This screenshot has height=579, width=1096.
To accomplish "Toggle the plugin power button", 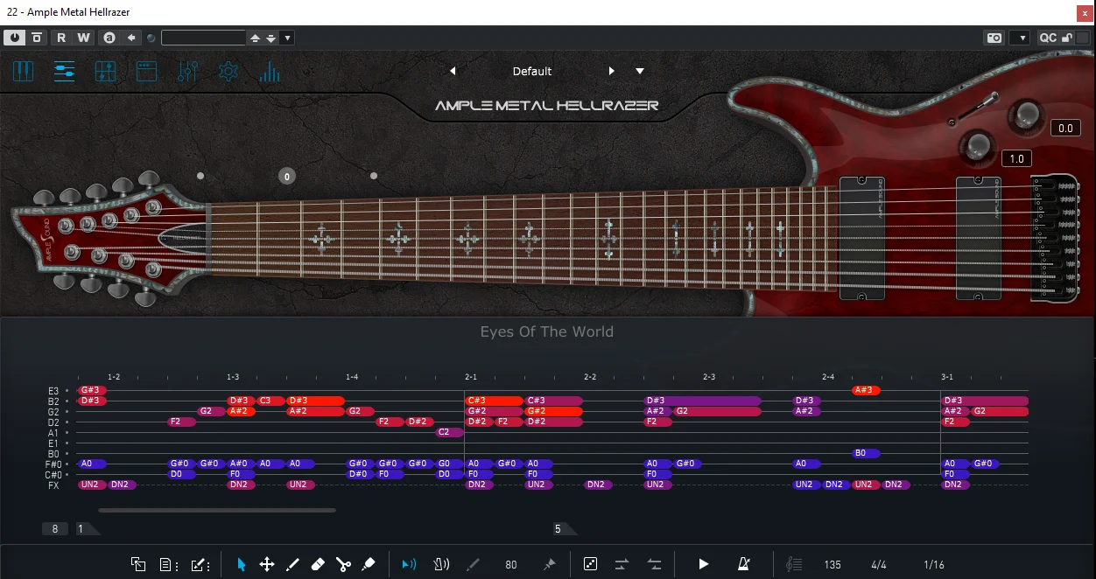I will pyautogui.click(x=15, y=38).
